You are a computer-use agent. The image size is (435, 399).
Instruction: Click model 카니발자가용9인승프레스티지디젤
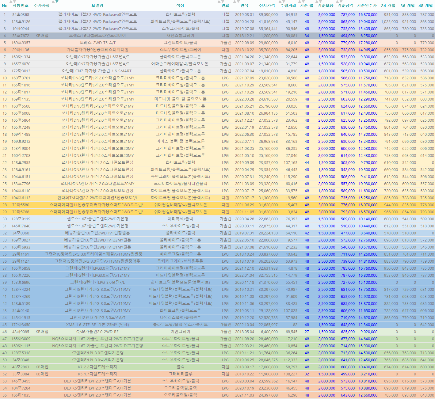click(x=97, y=50)
